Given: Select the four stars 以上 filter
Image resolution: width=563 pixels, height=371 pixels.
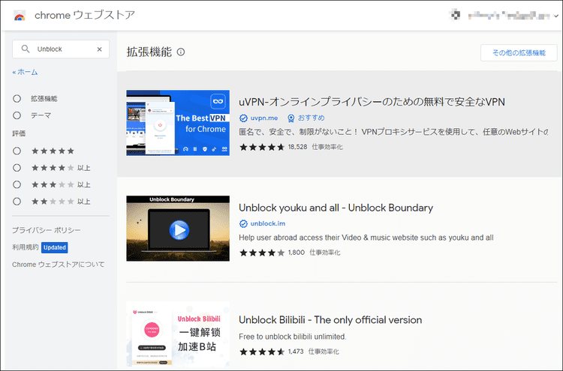Looking at the screenshot, I should [17, 168].
